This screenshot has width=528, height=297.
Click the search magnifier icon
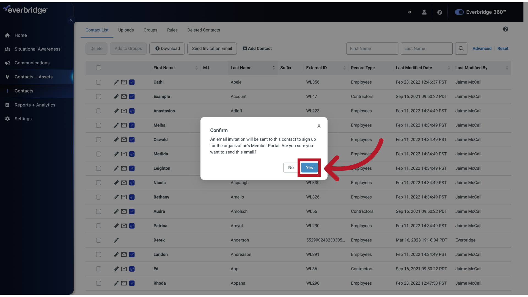[461, 48]
